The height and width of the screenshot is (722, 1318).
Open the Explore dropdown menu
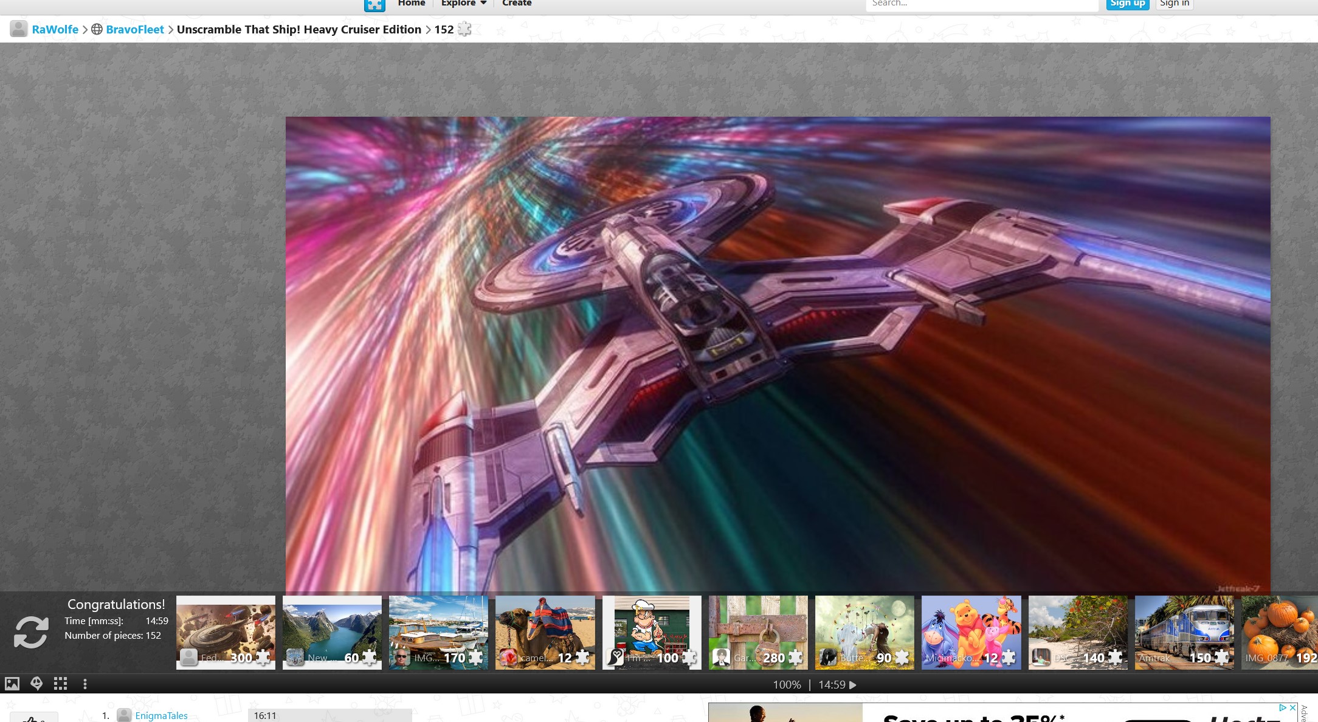point(464,3)
